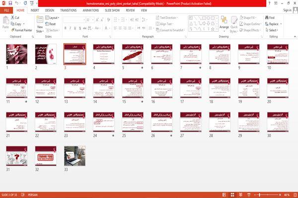Viewport: 298px width, 198px height.
Task: Open the Replace dropdown arrow
Action: click(x=281, y=24)
